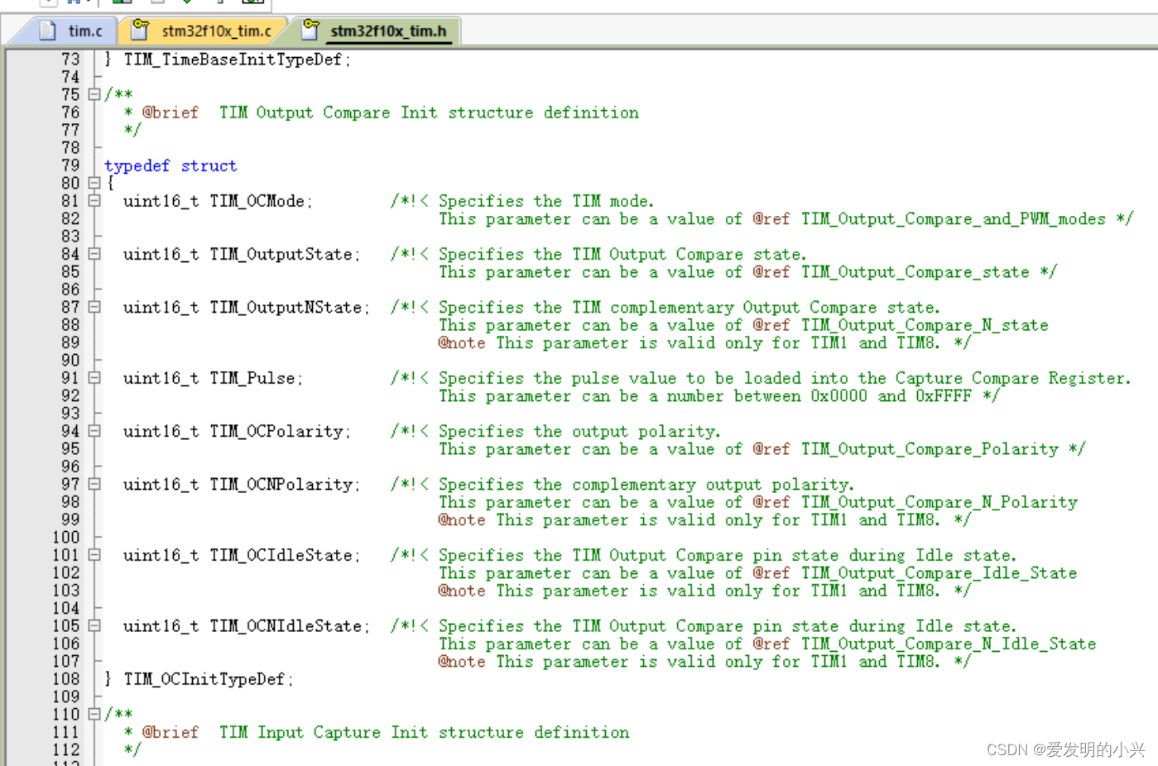Screen dimensions: 1158x766
Task: Click the typedef keyword on line 79
Action: [137, 165]
